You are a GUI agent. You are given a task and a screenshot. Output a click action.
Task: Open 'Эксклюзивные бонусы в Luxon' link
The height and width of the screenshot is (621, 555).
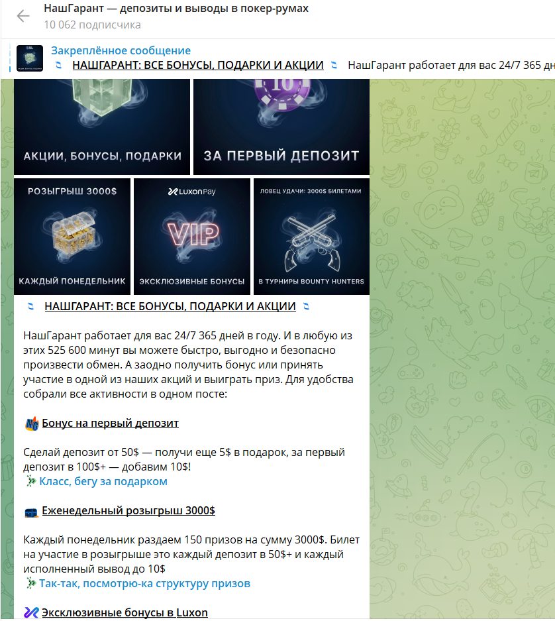(x=125, y=612)
